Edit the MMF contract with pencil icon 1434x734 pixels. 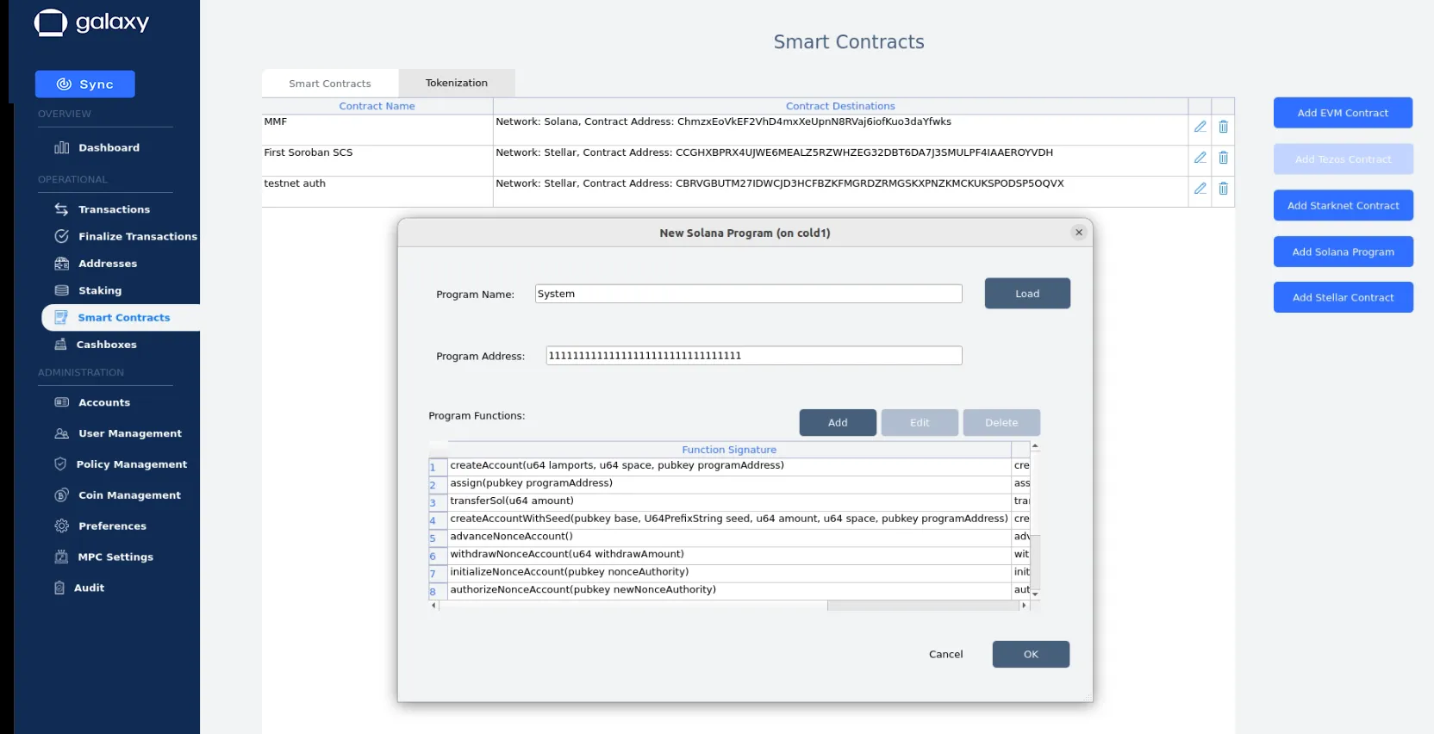(x=1200, y=127)
